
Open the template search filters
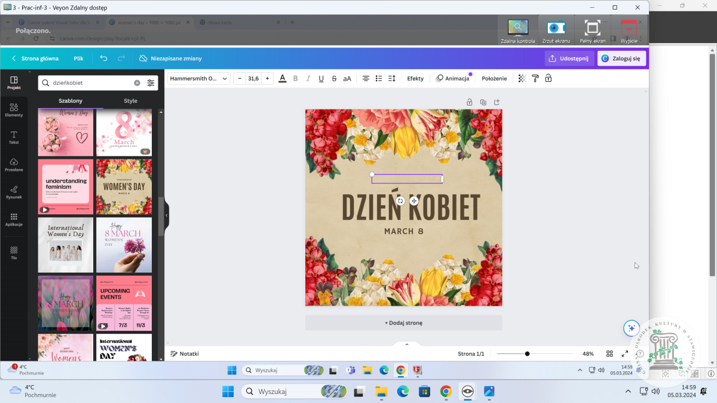point(151,83)
